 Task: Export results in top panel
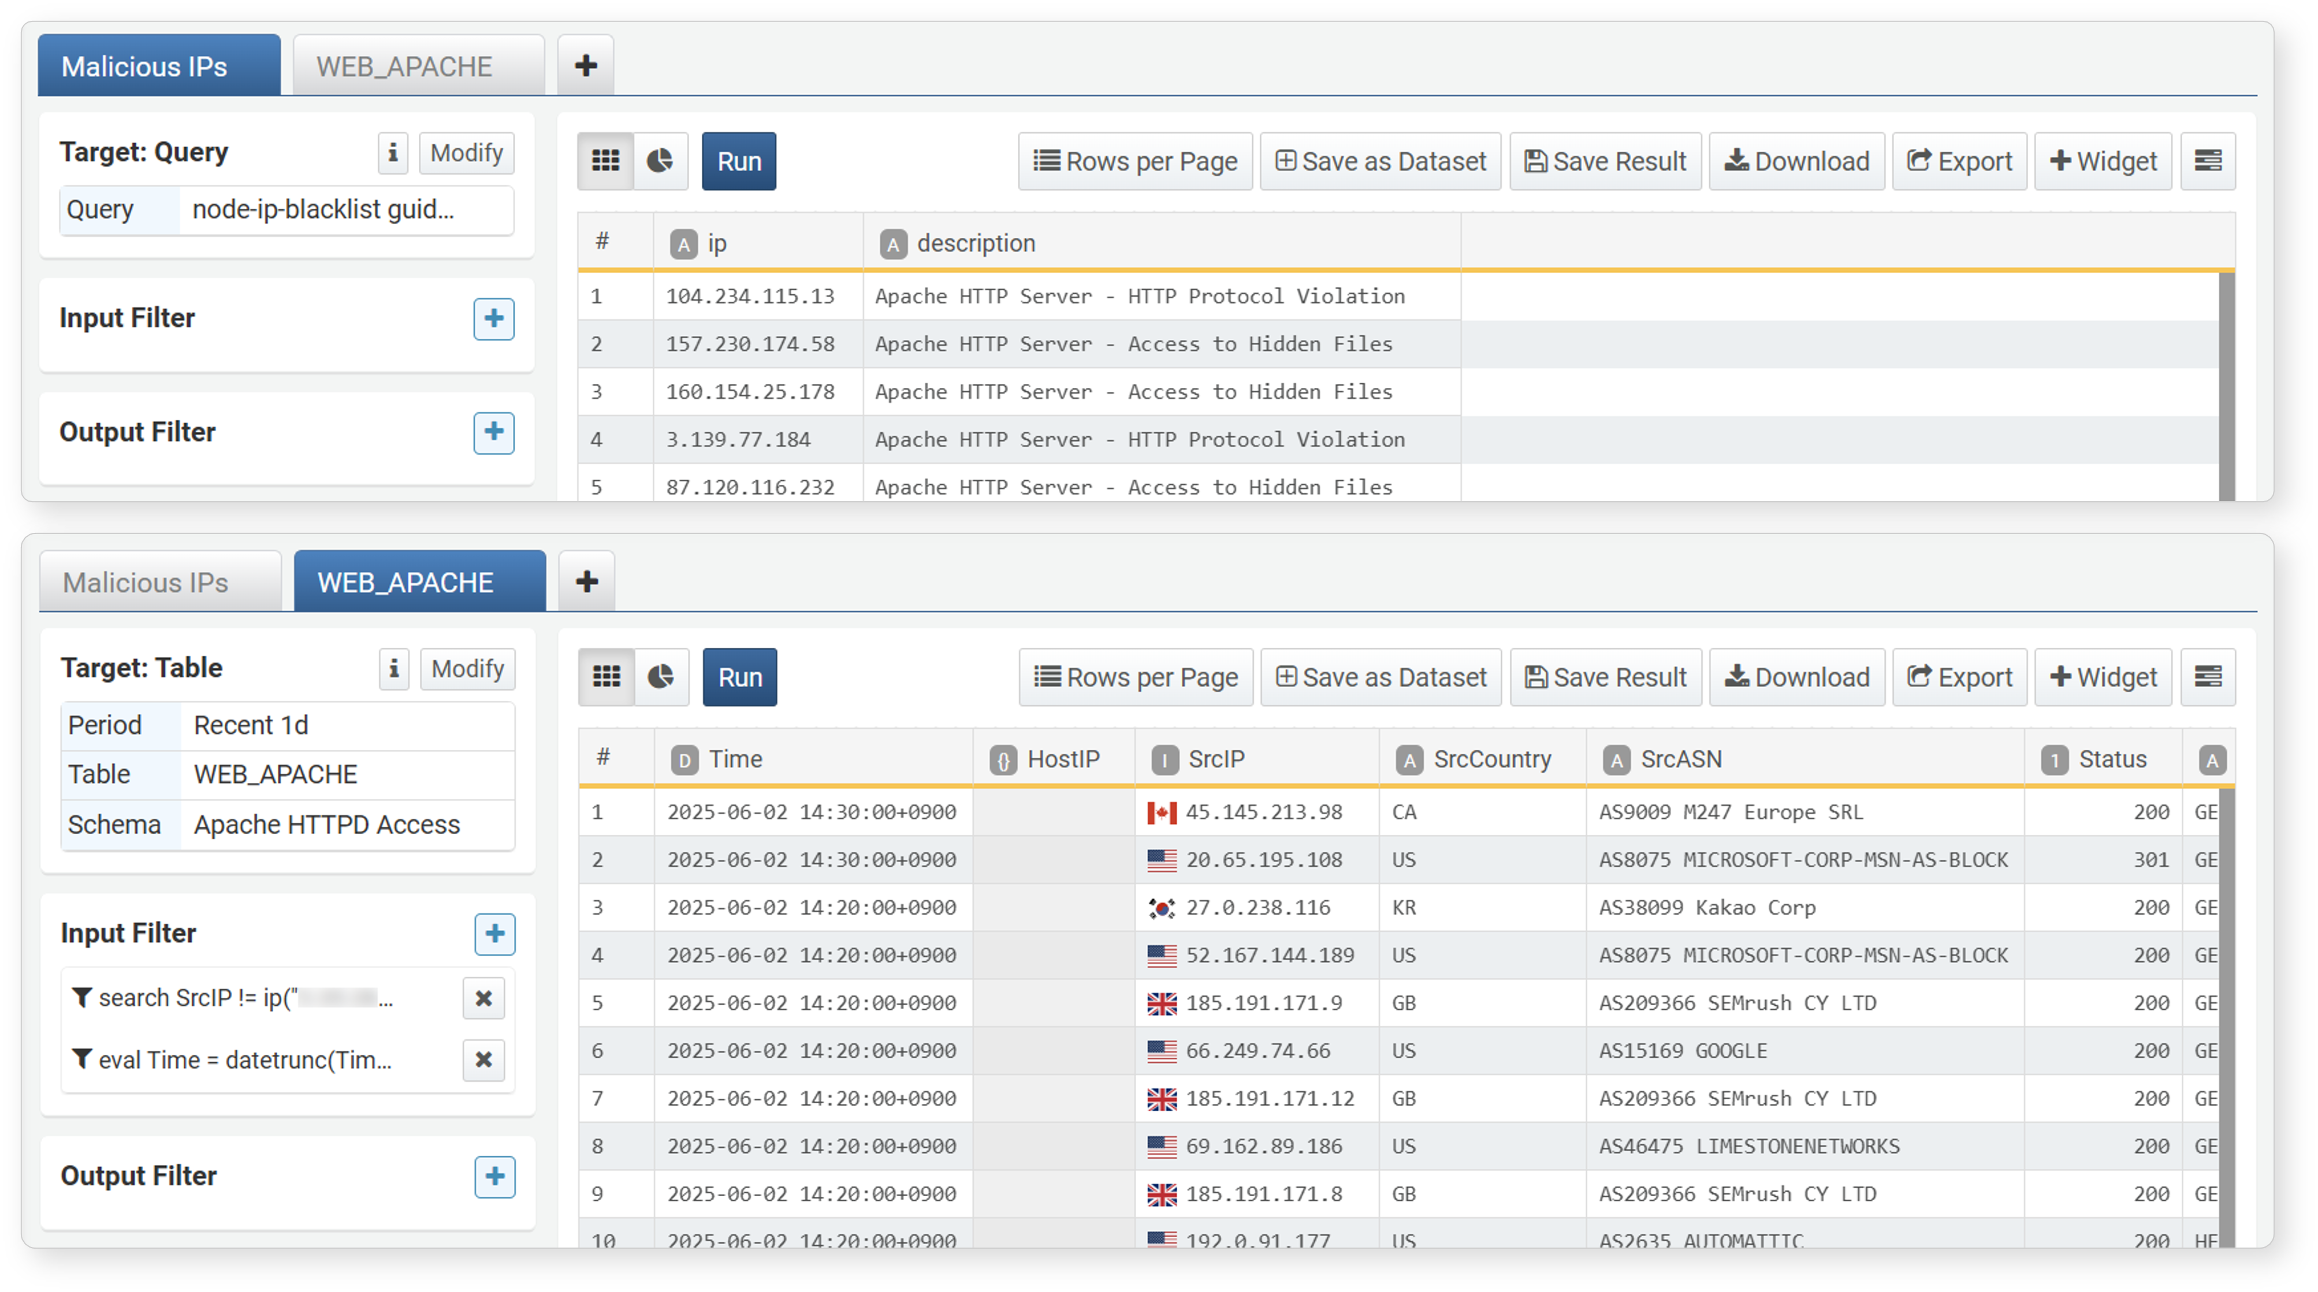click(x=1960, y=161)
